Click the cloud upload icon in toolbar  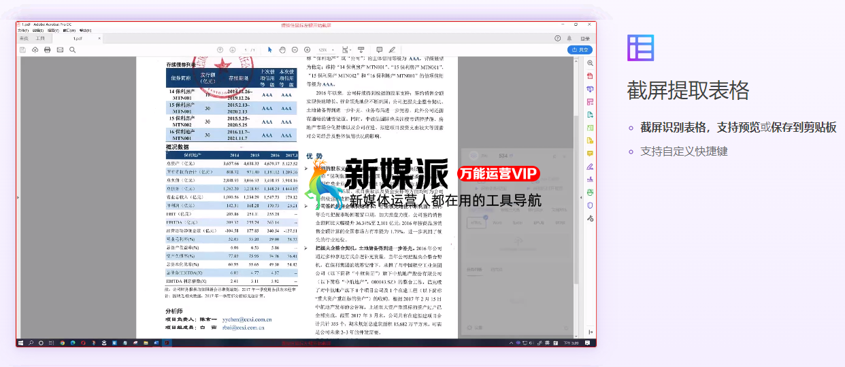point(35,50)
